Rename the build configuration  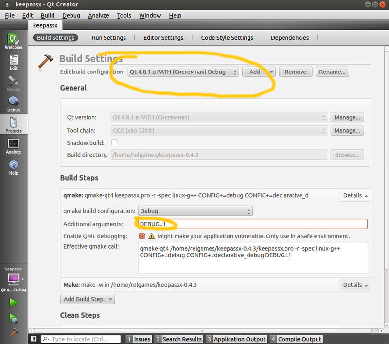(x=332, y=71)
